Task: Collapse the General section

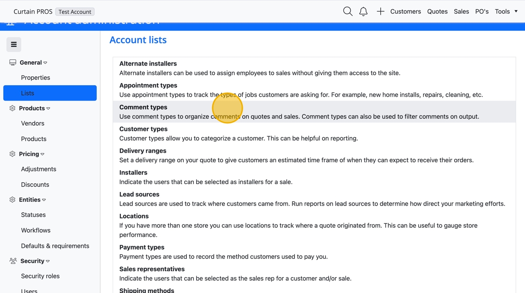Action: (x=33, y=63)
